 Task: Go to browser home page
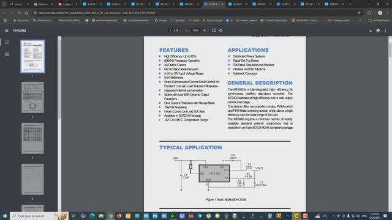point(26,13)
